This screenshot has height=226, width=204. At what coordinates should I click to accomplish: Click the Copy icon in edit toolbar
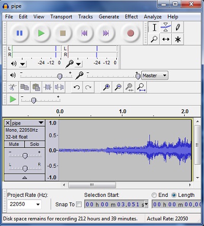(x=24, y=87)
